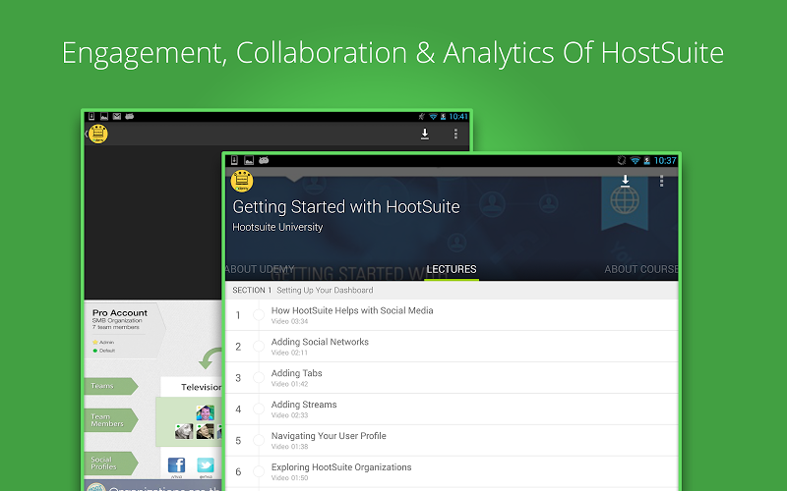Tap the yellow Udemy logo in the front window

pyautogui.click(x=242, y=181)
